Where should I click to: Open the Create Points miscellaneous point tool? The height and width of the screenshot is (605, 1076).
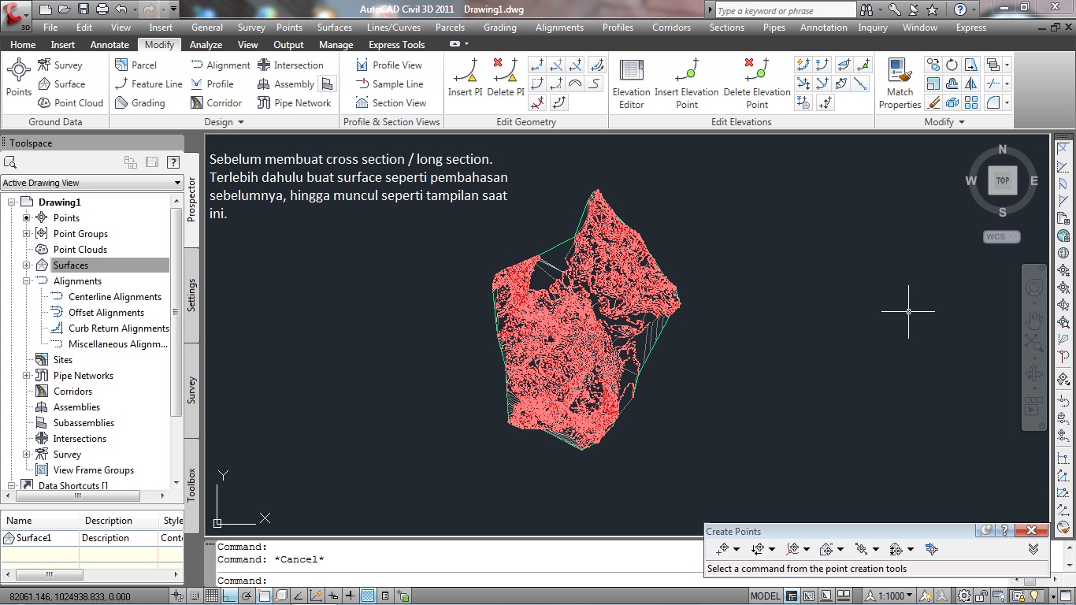(723, 549)
